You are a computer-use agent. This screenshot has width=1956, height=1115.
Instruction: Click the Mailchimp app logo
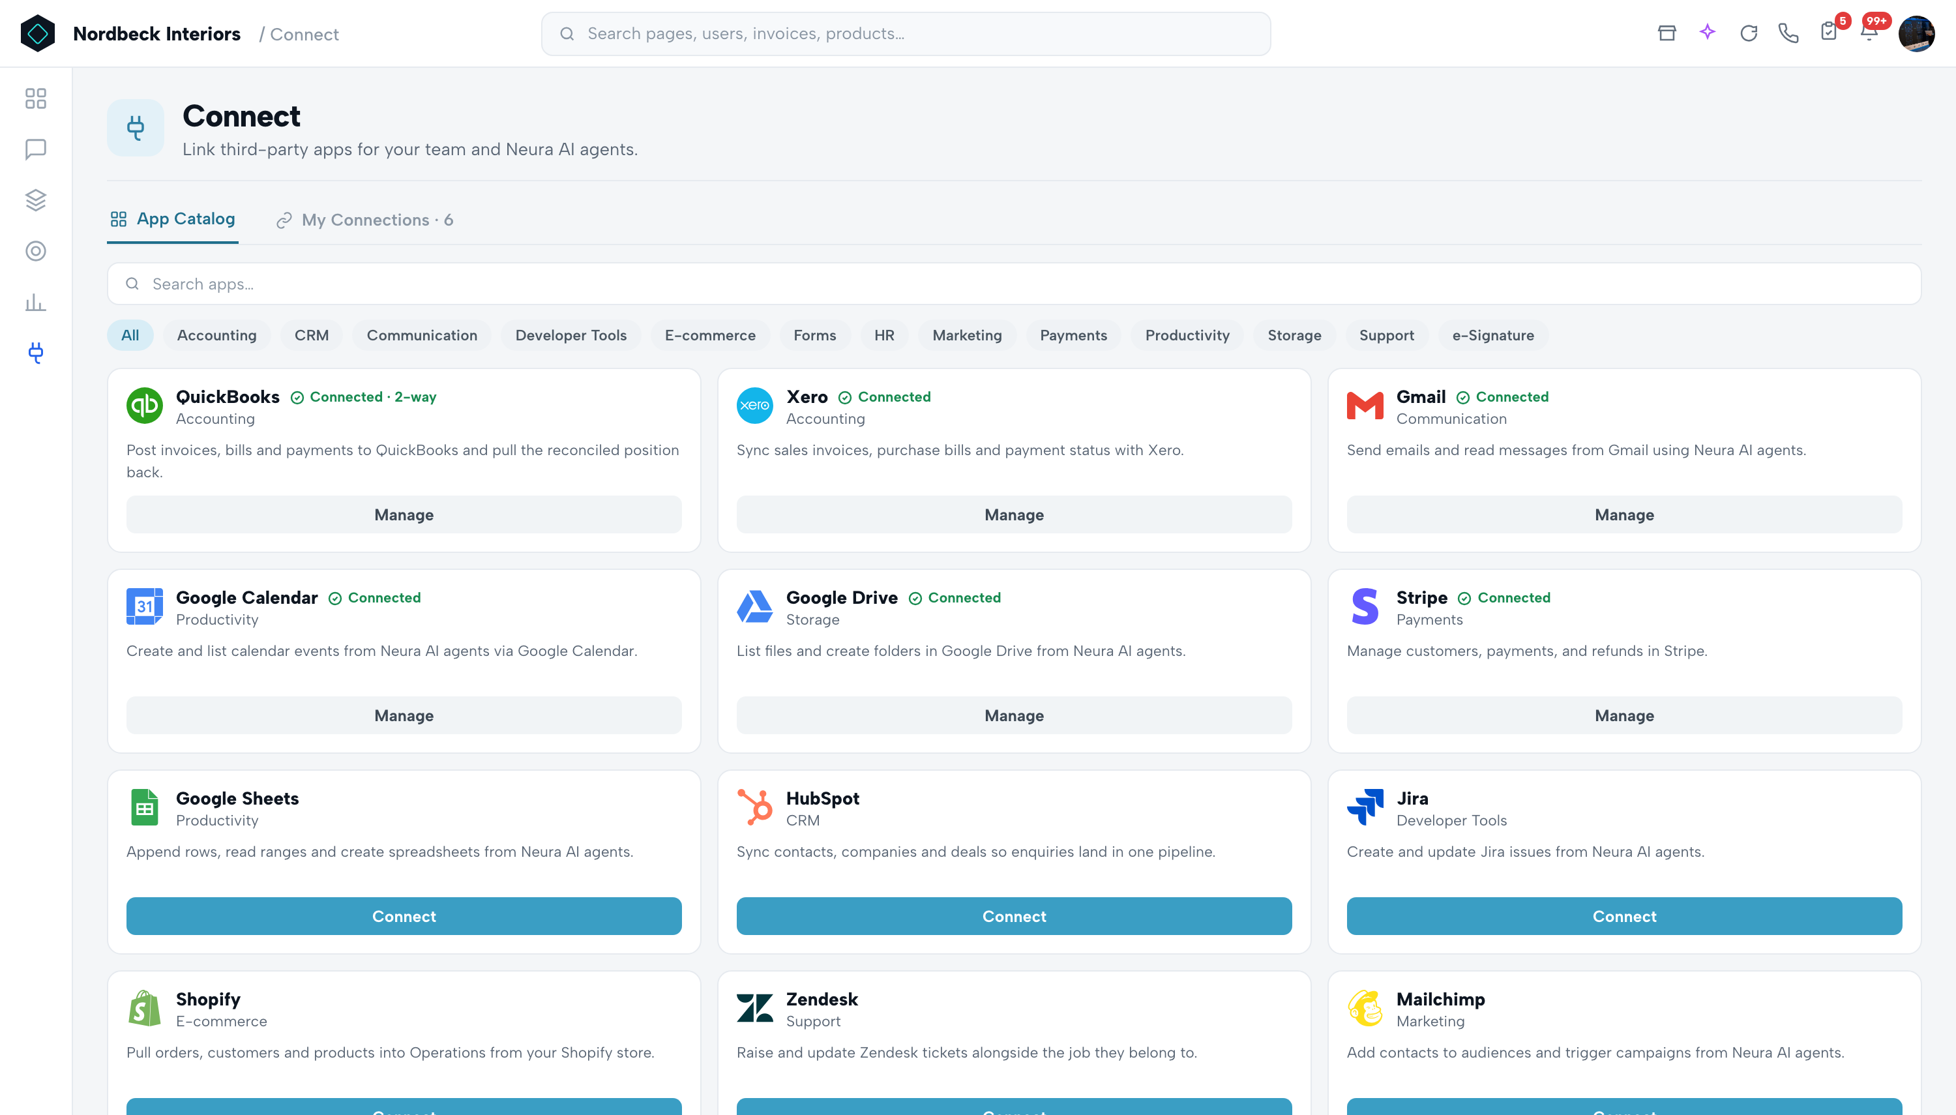pyautogui.click(x=1365, y=1008)
